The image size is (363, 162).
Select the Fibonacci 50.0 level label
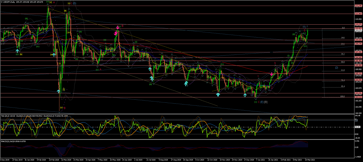coord(343,62)
